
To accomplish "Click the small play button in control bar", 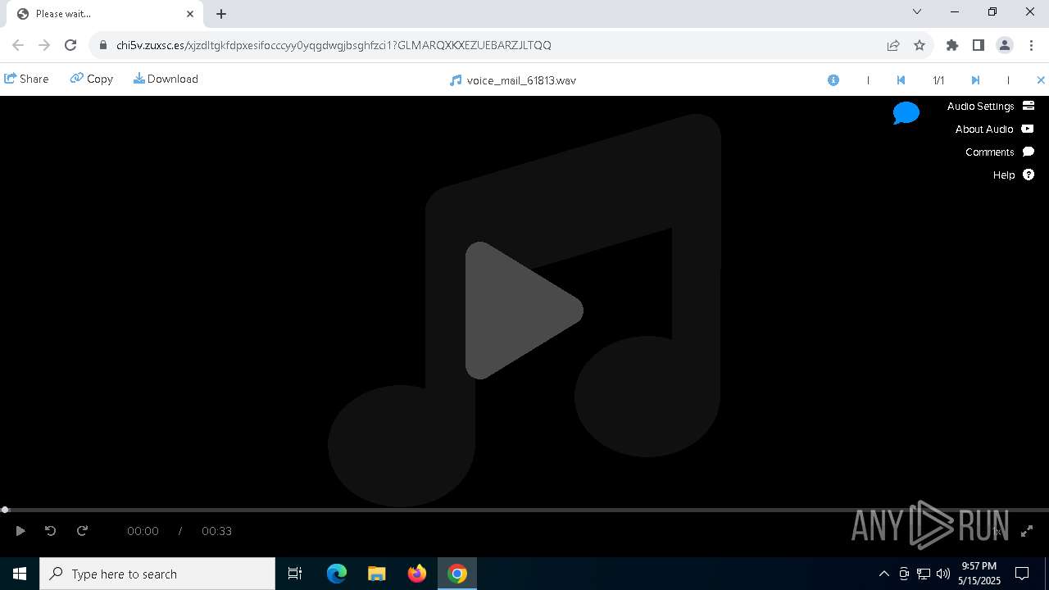I will [20, 531].
